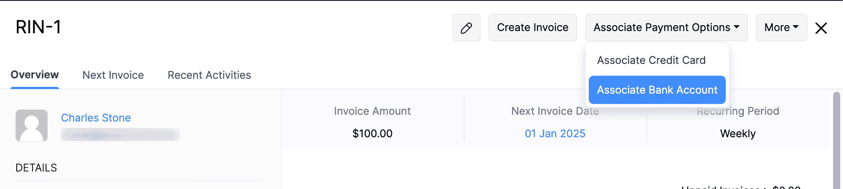Choose Associate Credit Card option
The image size is (843, 189).
(651, 60)
